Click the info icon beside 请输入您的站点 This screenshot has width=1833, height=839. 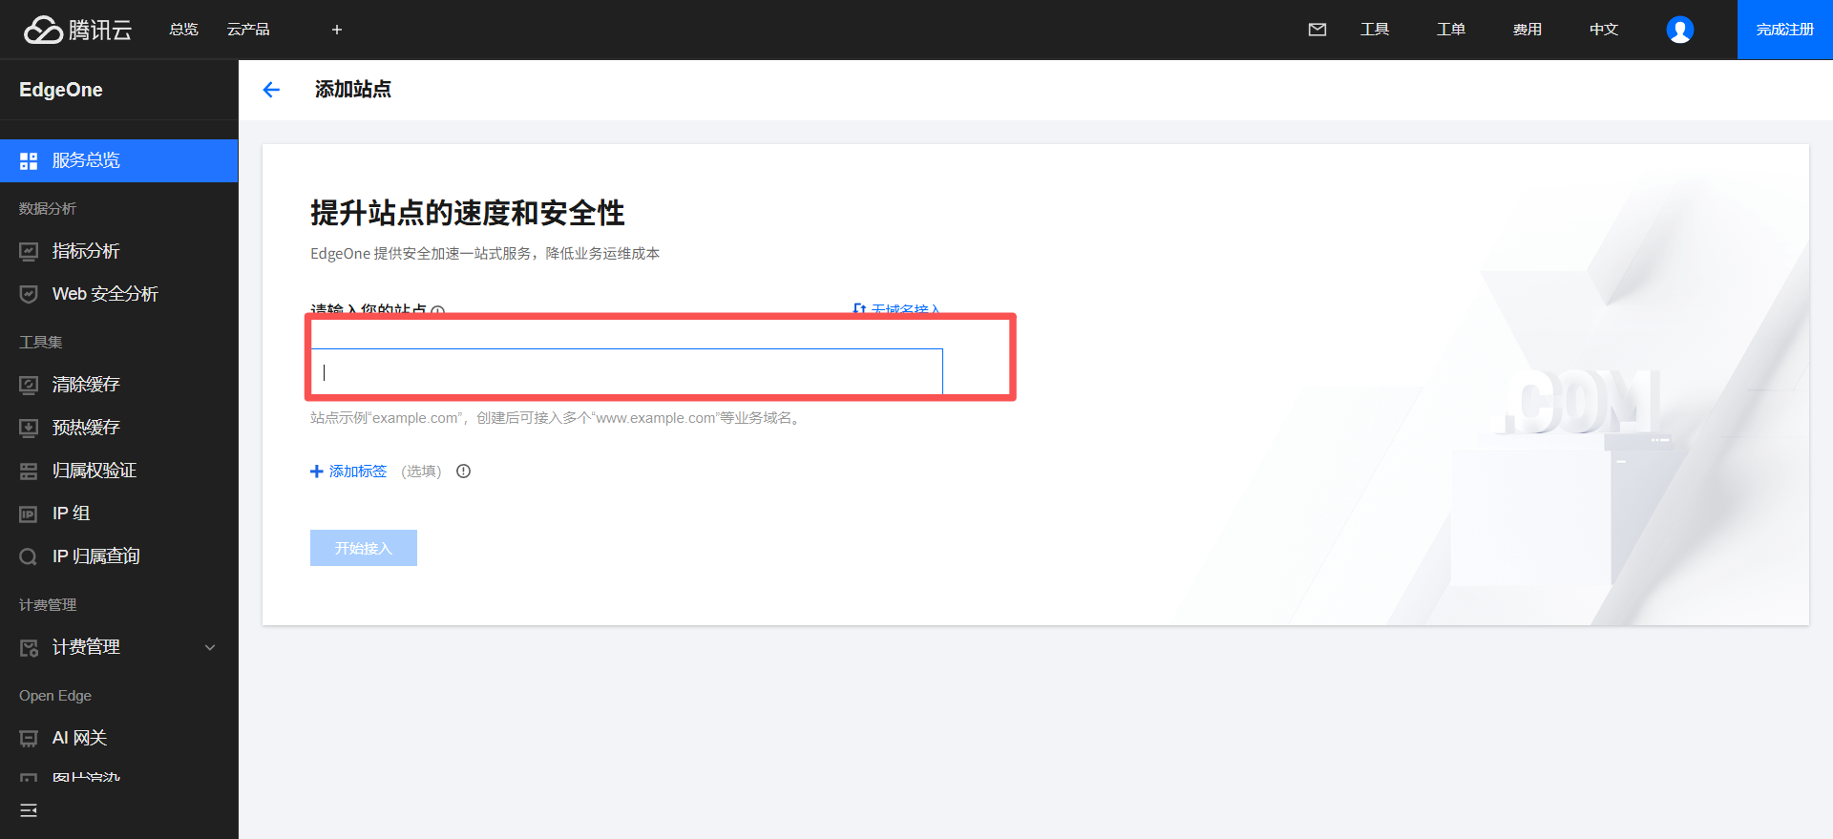point(438,311)
